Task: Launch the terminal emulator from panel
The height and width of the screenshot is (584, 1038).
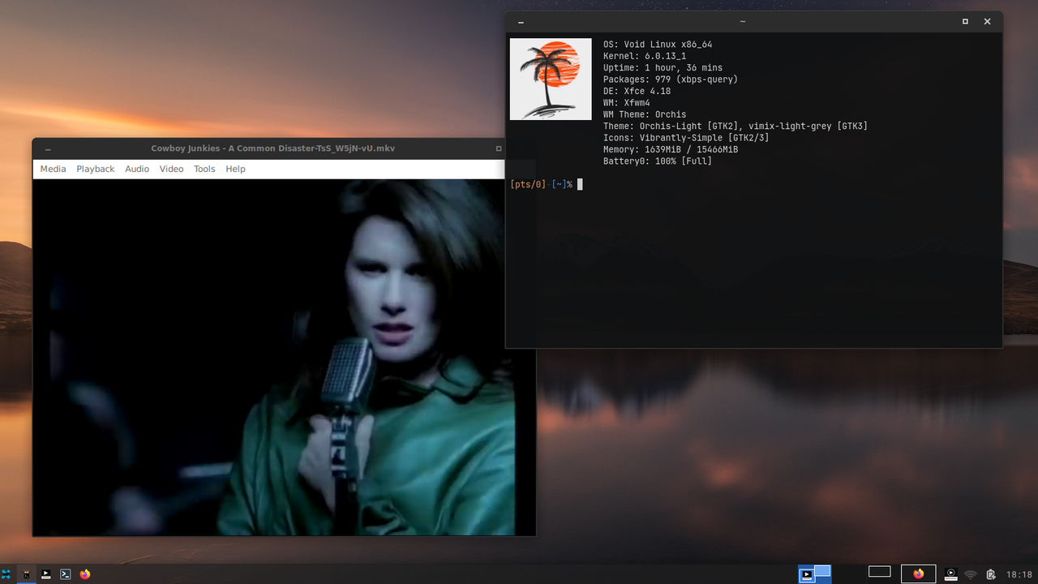Action: pos(66,574)
